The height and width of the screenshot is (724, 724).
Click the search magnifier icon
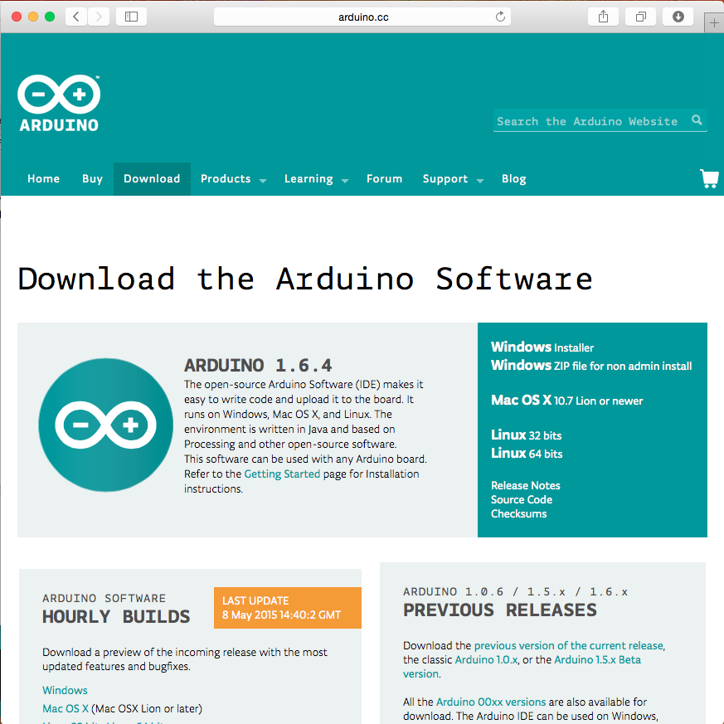[x=697, y=120]
